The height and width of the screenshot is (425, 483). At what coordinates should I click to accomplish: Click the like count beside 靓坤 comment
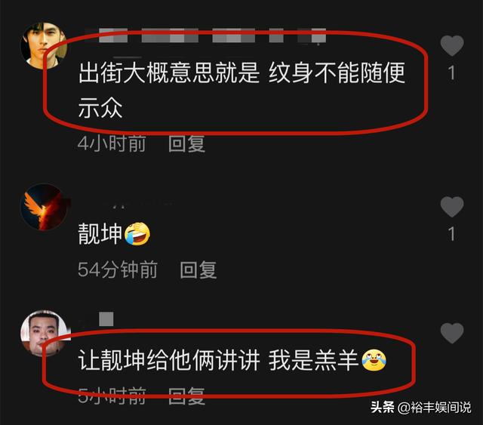451,234
